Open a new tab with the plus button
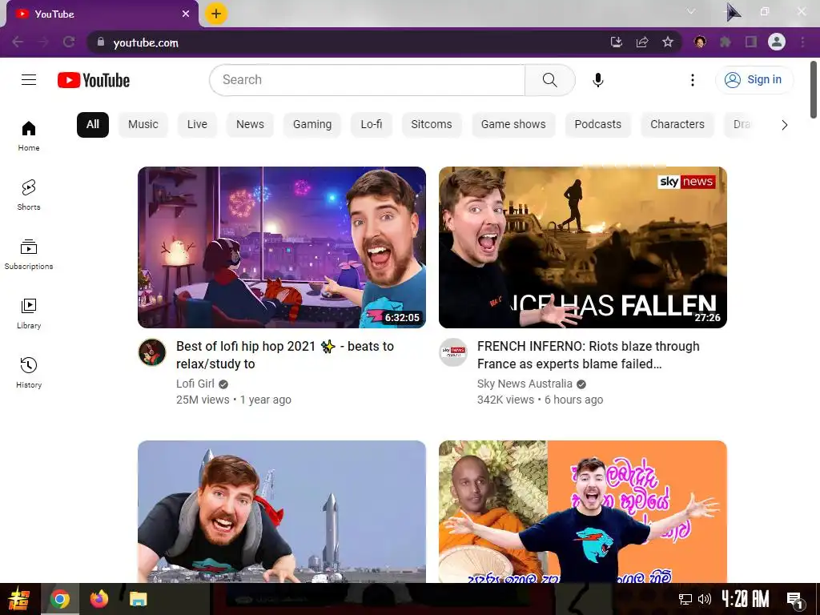This screenshot has width=820, height=615. pyautogui.click(x=216, y=14)
